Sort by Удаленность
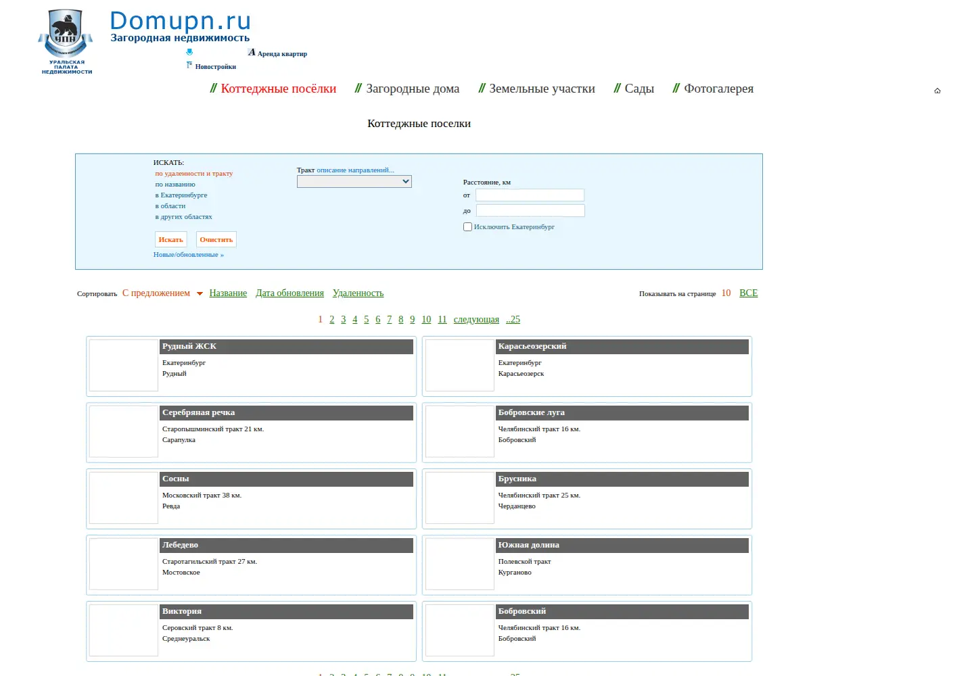 click(358, 293)
